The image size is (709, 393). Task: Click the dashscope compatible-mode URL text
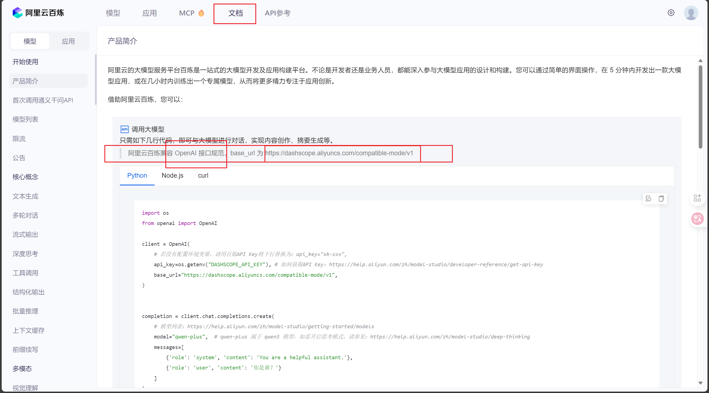pos(339,153)
